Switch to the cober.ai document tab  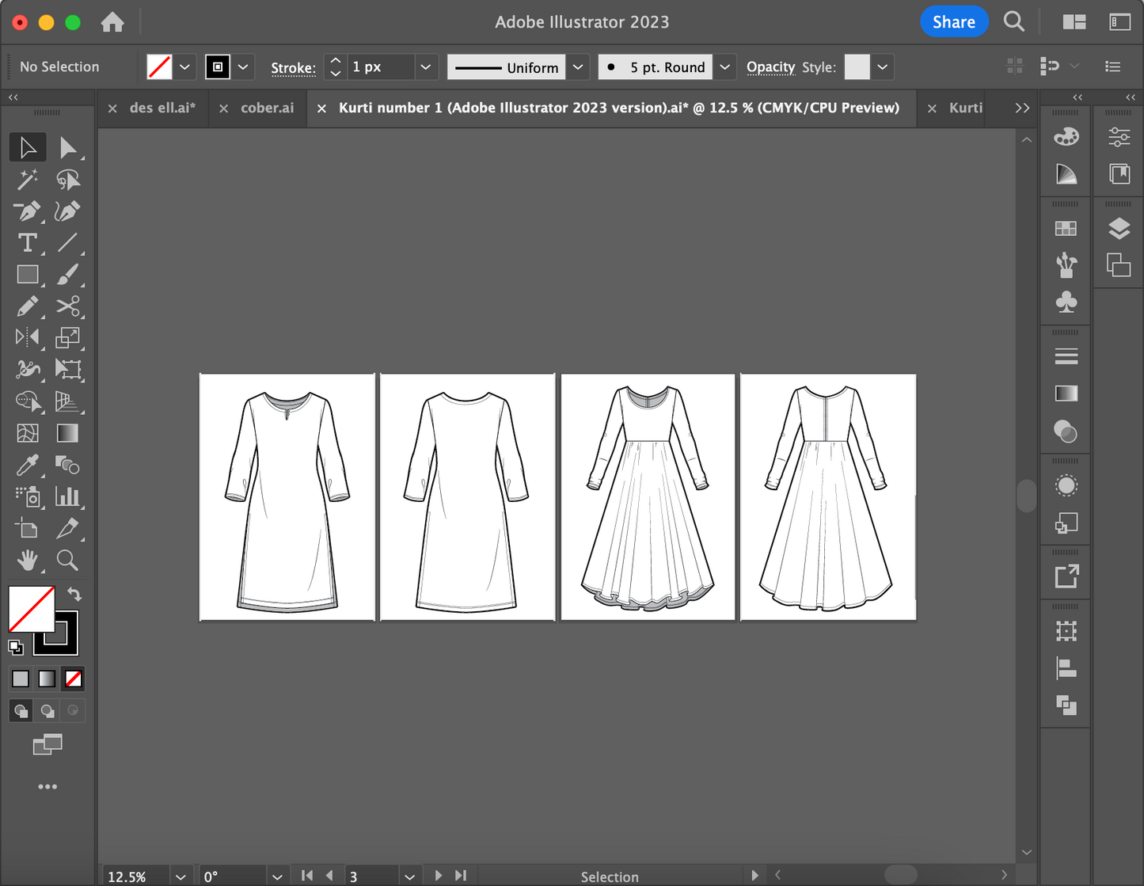tap(268, 108)
